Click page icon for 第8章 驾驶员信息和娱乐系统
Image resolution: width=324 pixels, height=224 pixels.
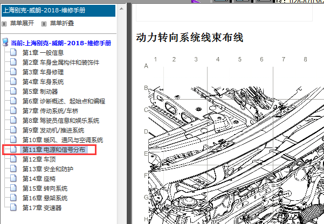coord(13,121)
